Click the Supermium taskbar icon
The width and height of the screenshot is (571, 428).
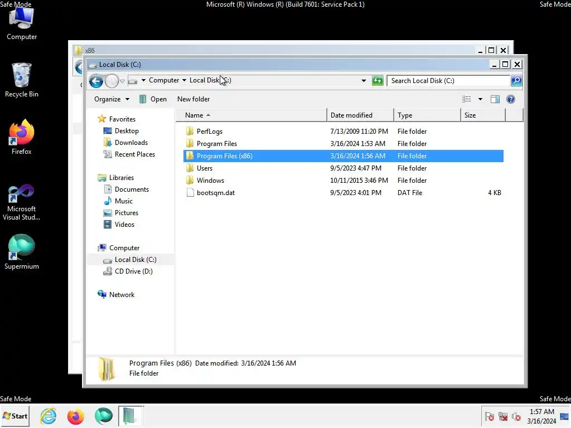(x=103, y=416)
